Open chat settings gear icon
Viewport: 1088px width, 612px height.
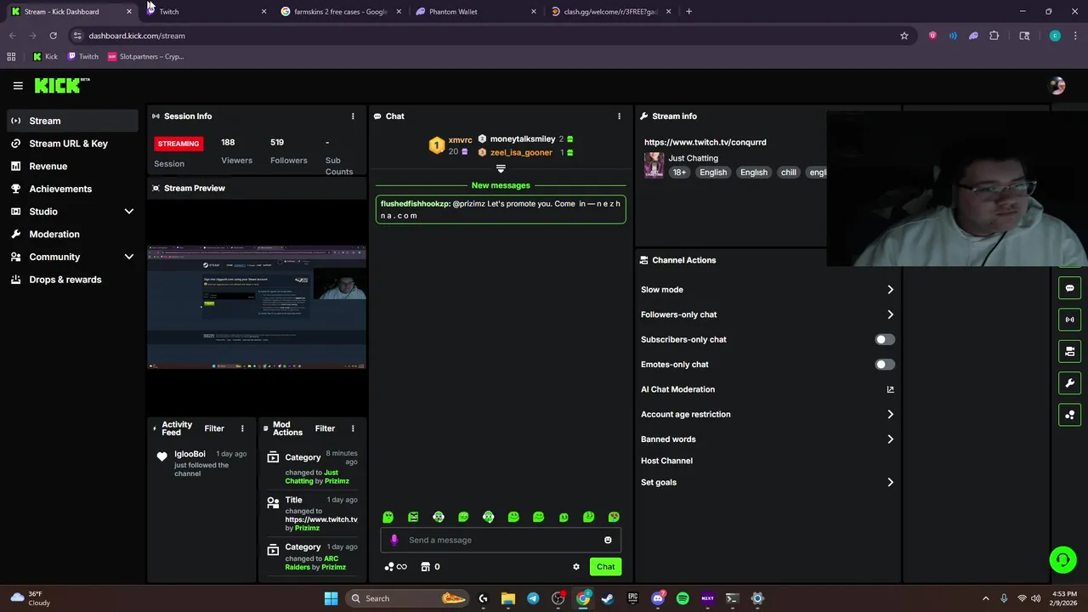(576, 567)
